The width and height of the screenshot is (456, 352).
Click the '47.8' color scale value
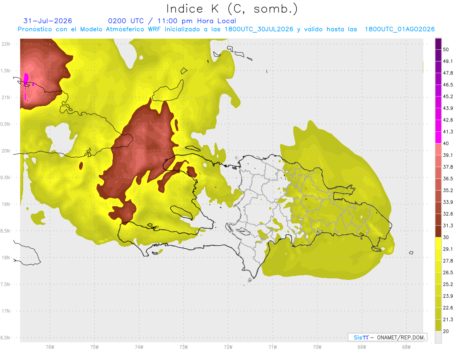click(448, 73)
